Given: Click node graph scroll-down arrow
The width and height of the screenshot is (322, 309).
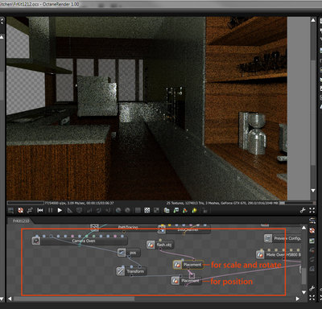Looking at the screenshot, I should (303, 292).
